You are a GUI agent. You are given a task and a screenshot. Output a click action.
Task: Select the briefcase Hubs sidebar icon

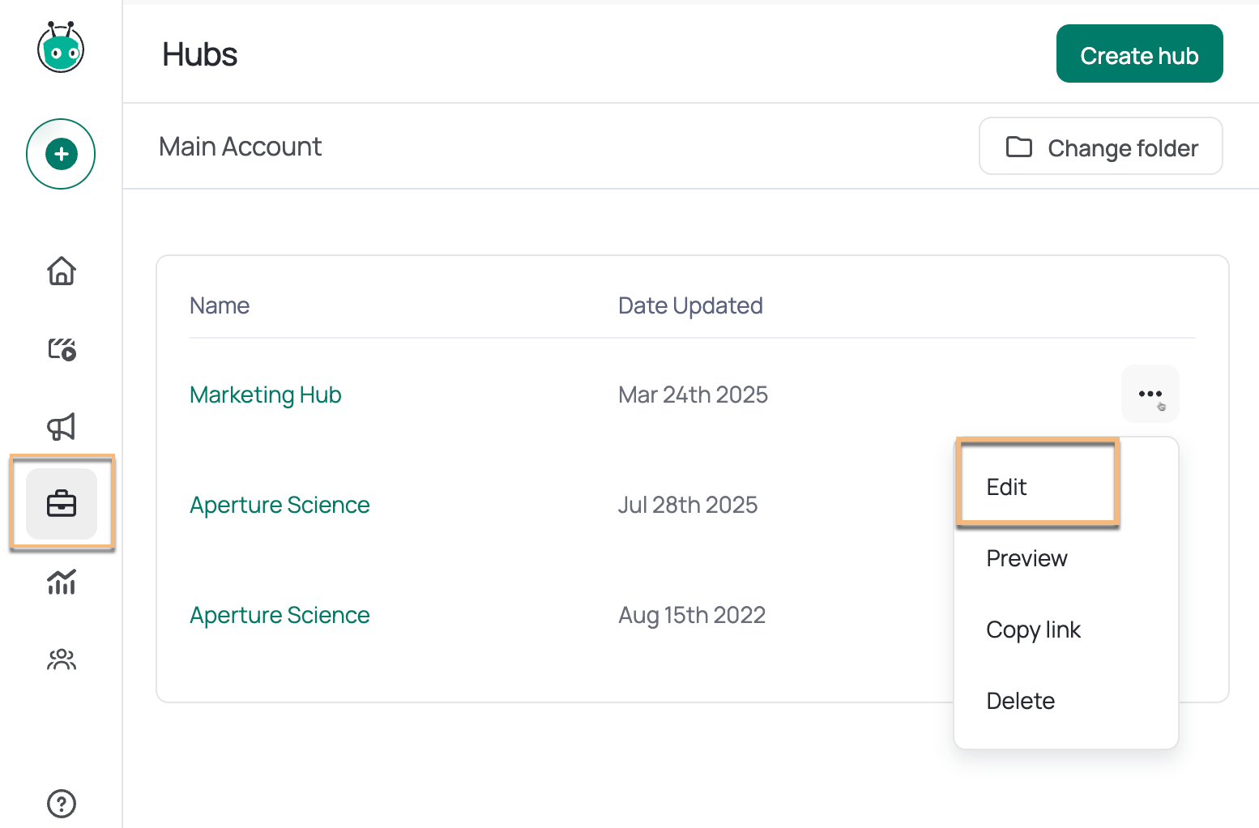62,504
